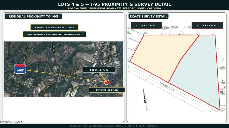The width and height of the screenshot is (229, 128).
Task: Click the main title "LOTS 4 & 5 — I-95 PROXIMITY & SURVEY DETAIL"
Action: [x=114, y=4]
